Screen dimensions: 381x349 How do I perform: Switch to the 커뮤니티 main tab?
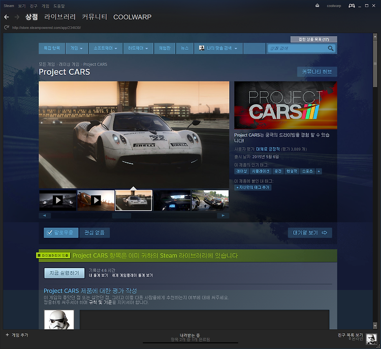[x=94, y=17]
